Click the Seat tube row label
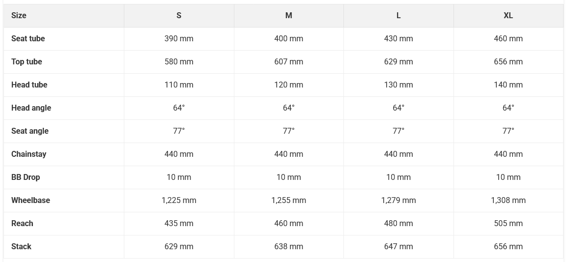 click(x=28, y=39)
